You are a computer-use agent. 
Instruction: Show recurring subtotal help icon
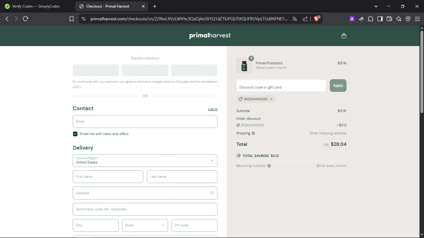[269, 166]
